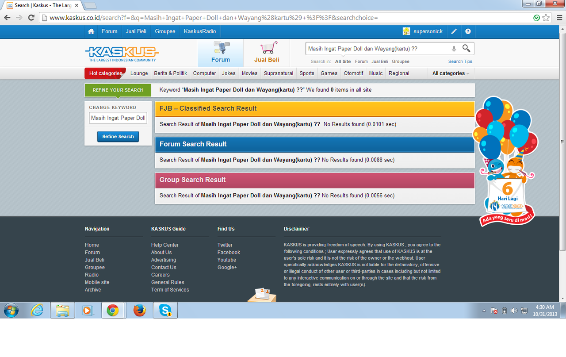Screen dimensions: 566x357
Task: Open Skype from the taskbar
Action: point(165,311)
